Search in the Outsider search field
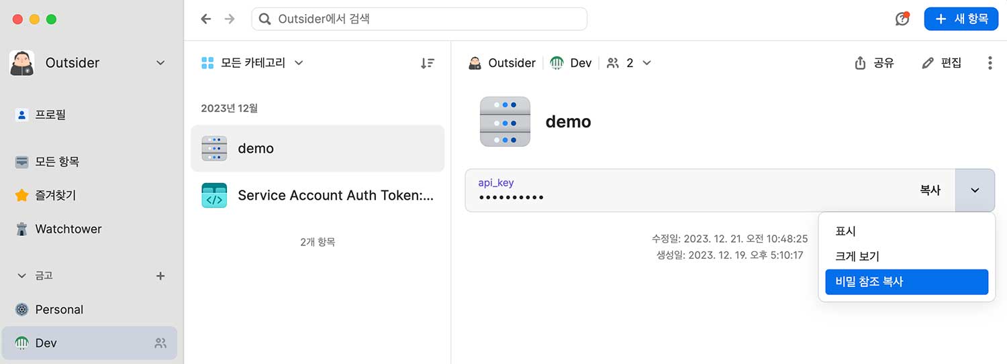Viewport: 1007px width, 364px height. (419, 19)
